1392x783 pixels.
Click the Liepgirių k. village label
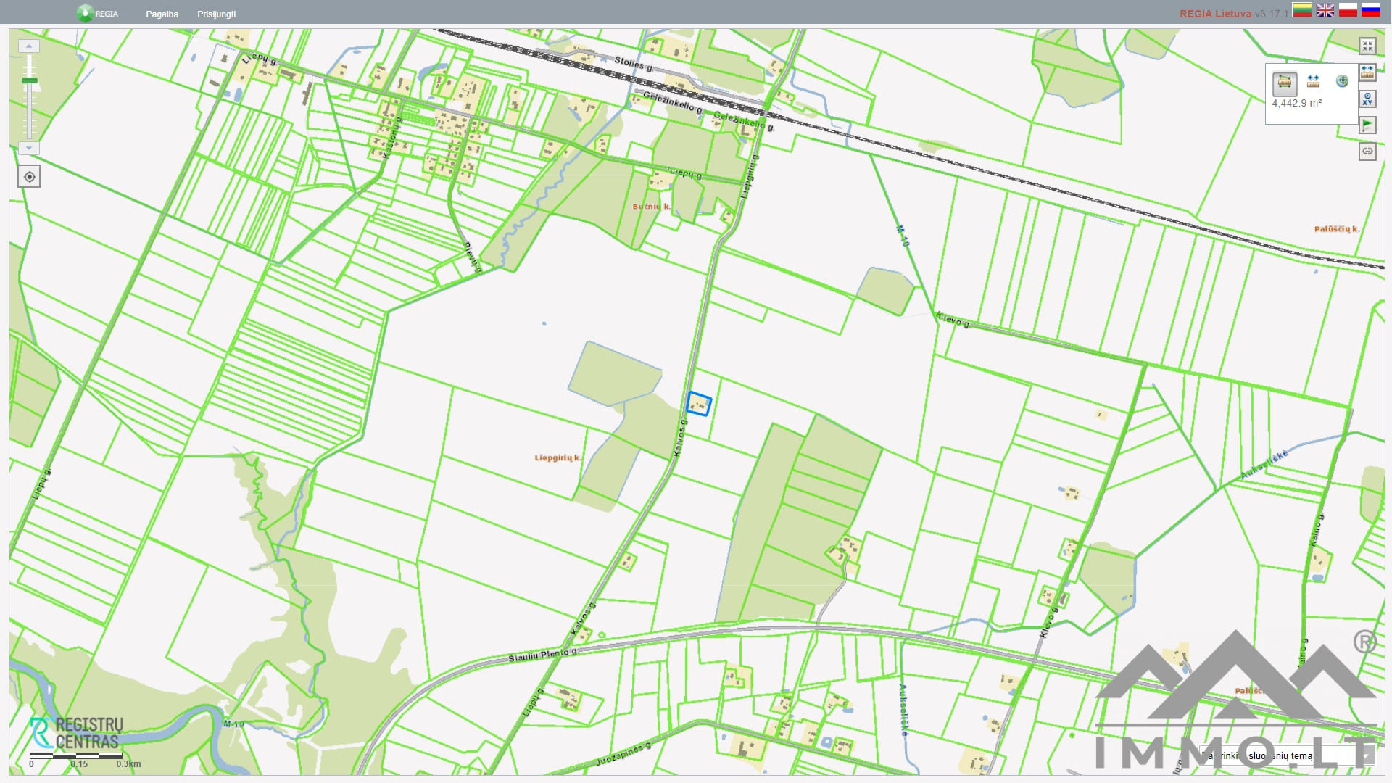pyautogui.click(x=558, y=457)
